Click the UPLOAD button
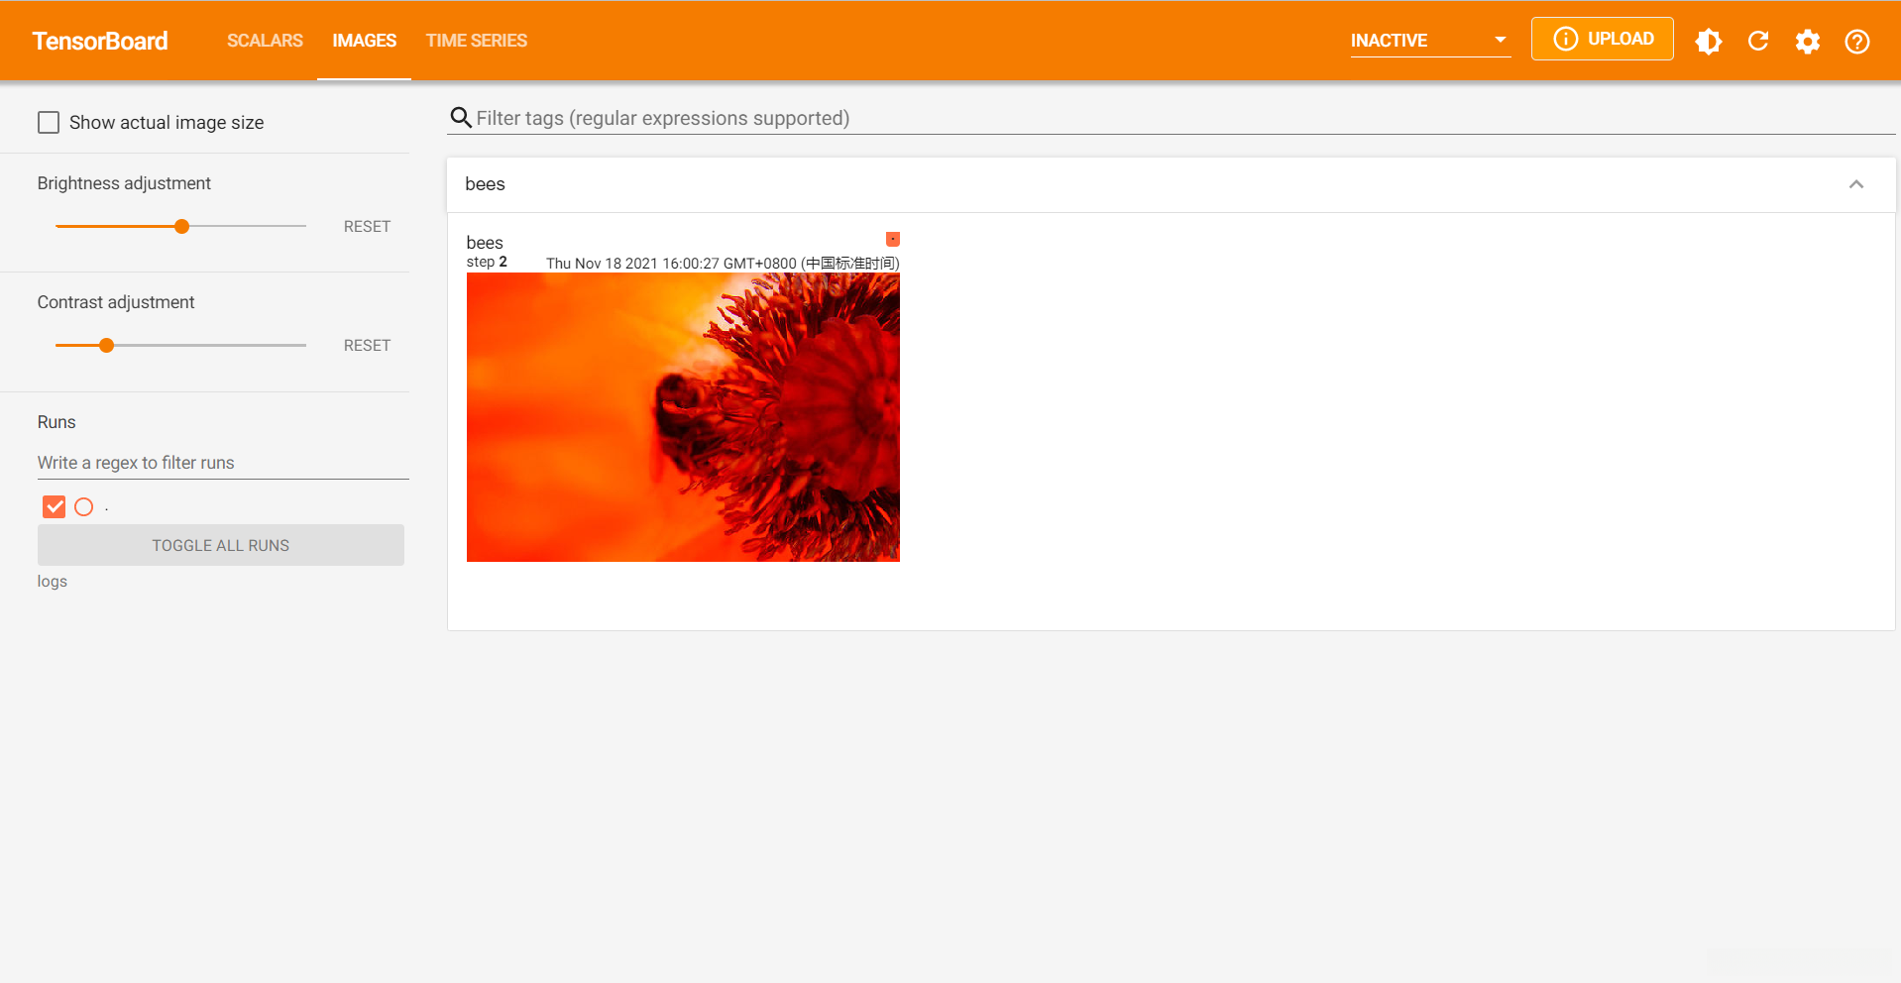The image size is (1901, 983). 1603,39
